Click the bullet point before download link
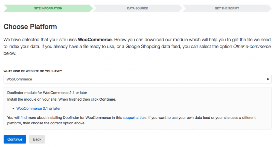The width and height of the screenshot is (280, 147). [x=13, y=109]
